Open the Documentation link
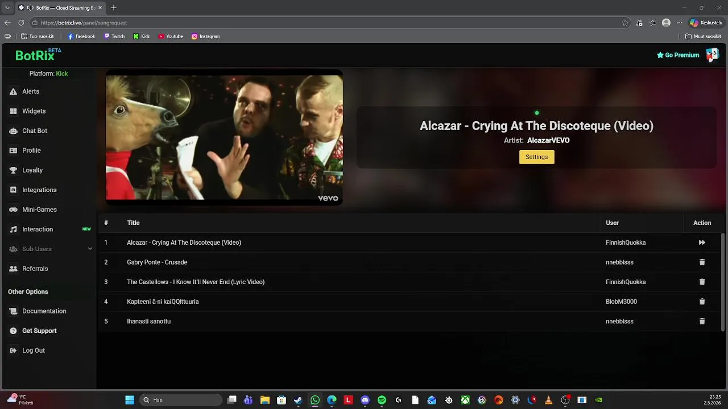Viewport: 728px width, 409px height. click(x=44, y=311)
